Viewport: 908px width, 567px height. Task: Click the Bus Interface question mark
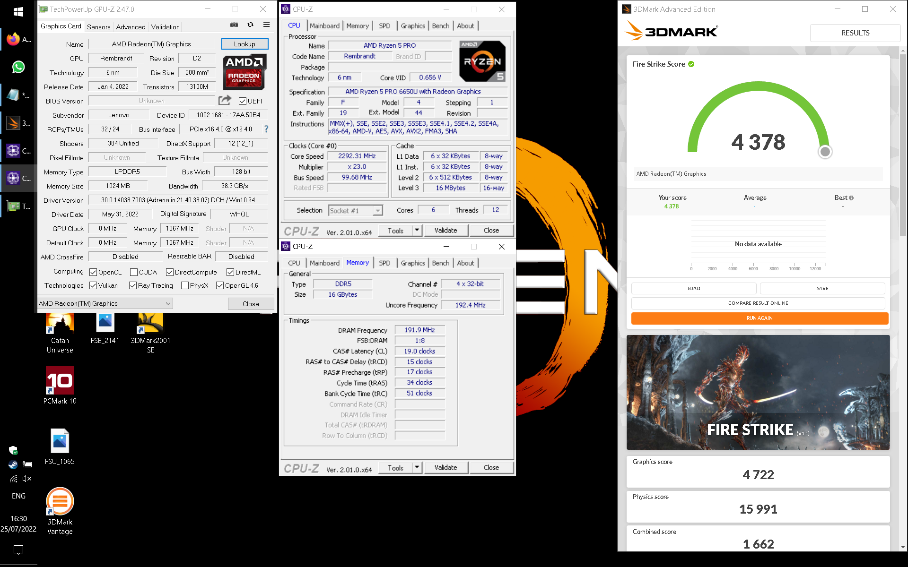[266, 129]
